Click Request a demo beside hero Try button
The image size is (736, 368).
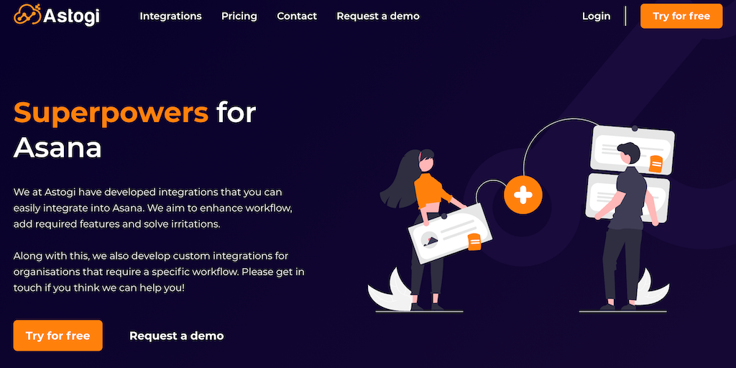pos(177,336)
